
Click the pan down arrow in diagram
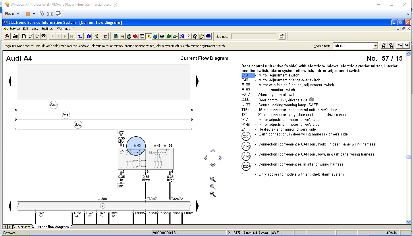click(213, 165)
